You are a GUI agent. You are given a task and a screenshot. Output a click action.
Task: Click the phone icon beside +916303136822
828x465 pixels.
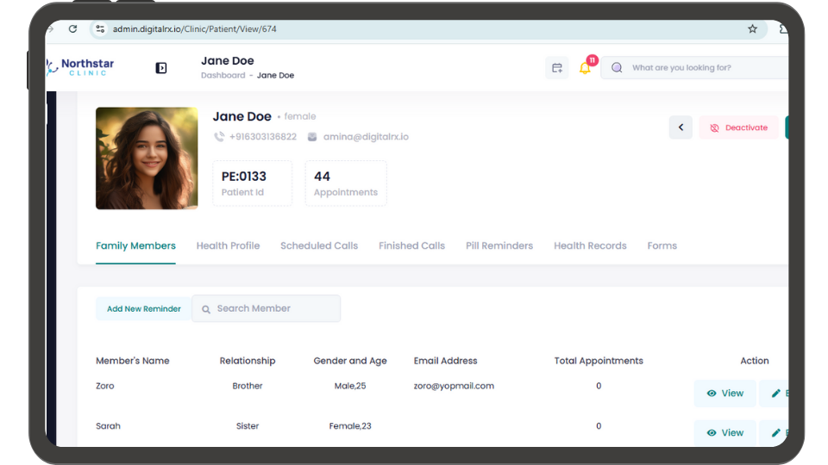pyautogui.click(x=218, y=137)
